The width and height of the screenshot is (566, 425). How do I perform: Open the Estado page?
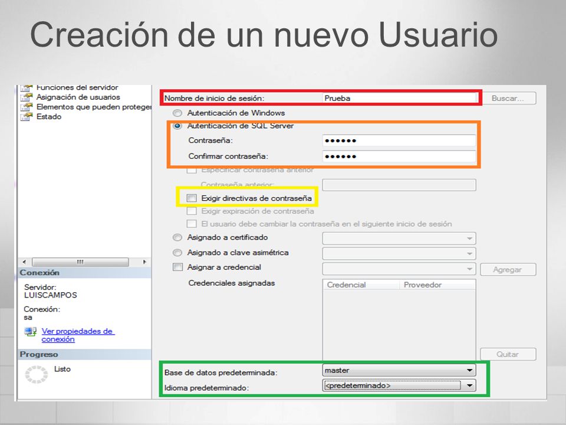[x=49, y=117]
